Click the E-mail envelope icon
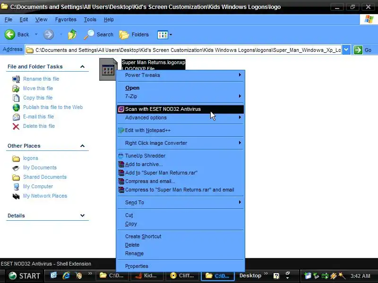This screenshot has height=283, width=378. pos(16,117)
